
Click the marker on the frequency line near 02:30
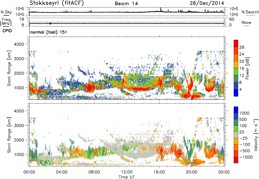pos(51,23)
